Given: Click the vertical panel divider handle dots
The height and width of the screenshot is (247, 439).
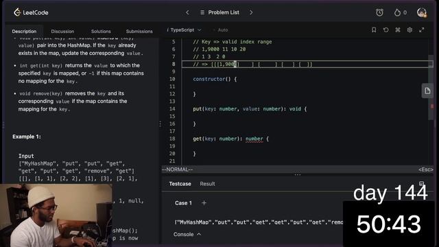Looking at the screenshot, I should click(160, 123).
